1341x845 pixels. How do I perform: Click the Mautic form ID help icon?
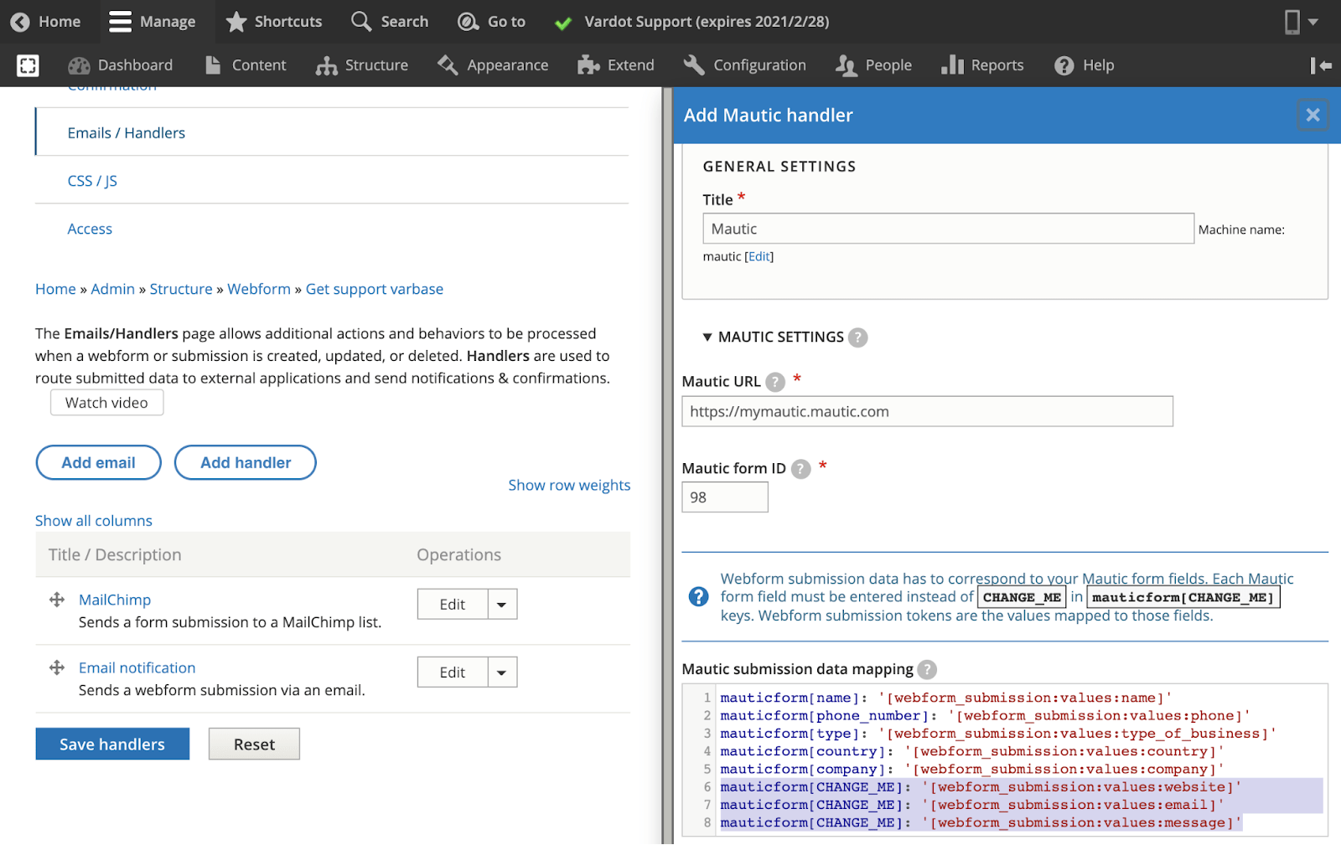tap(801, 469)
